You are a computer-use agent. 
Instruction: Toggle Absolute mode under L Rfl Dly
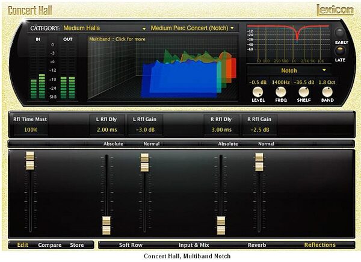tap(113, 144)
